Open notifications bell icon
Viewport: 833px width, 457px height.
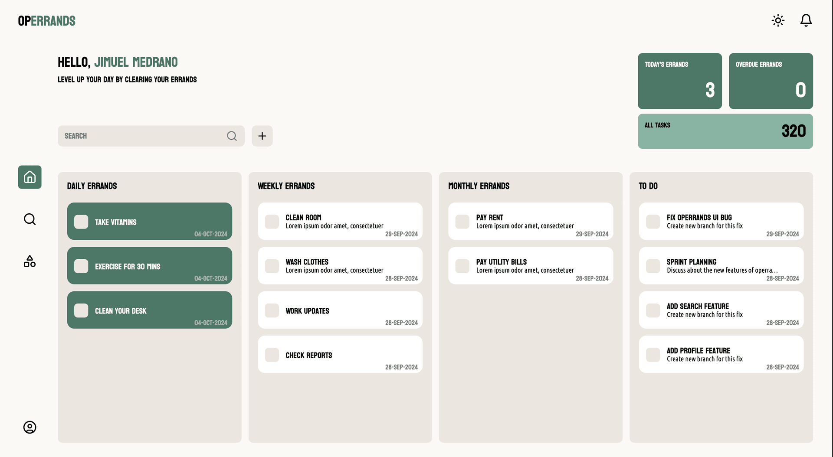tap(806, 20)
